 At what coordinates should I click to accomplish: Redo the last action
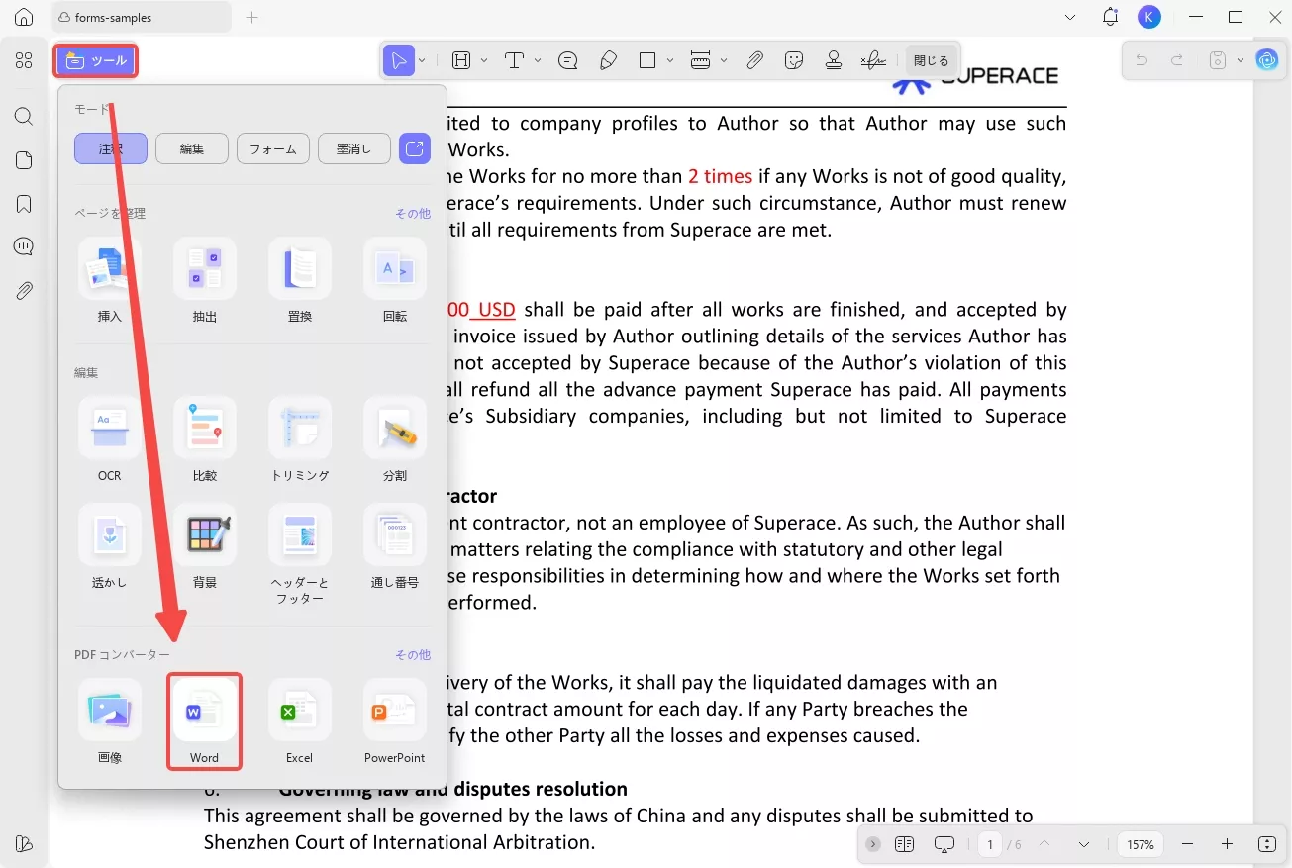[x=1177, y=61]
